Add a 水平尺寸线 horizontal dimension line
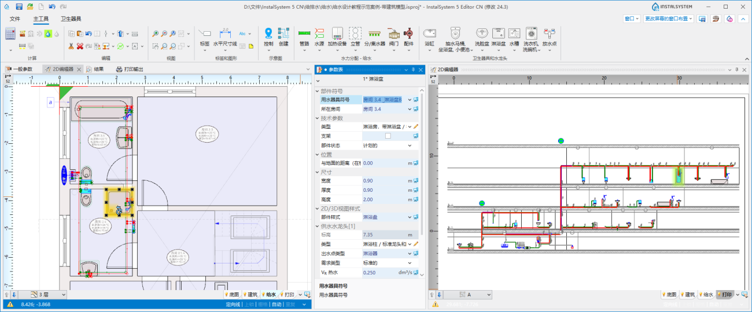Viewport: 752px width, 312px height. pyautogui.click(x=225, y=34)
